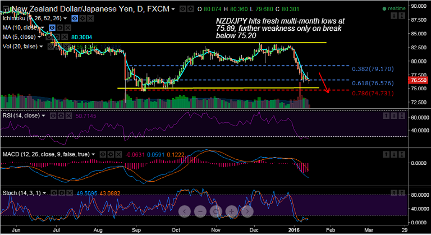The width and height of the screenshot is (431, 235).
Task: Expand RSI (14, close) dropdown arrow
Action: (x=43, y=116)
